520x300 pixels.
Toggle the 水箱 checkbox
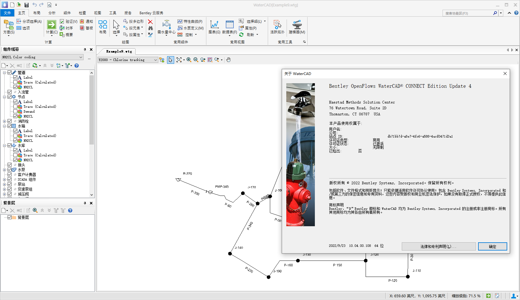coord(9,126)
